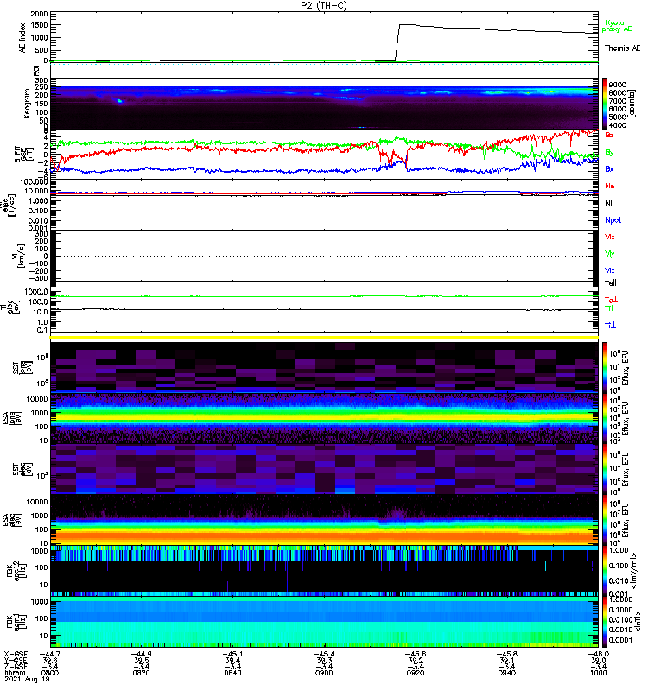Click the ESA electron Eflux color bar
Image resolution: width=648 pixels, height=691 pixels.
point(605,520)
